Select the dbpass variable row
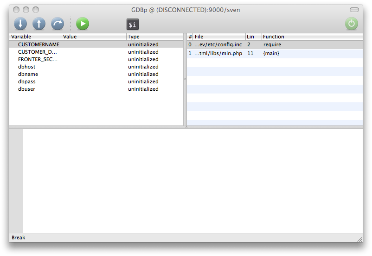The image size is (372, 256). point(26,81)
